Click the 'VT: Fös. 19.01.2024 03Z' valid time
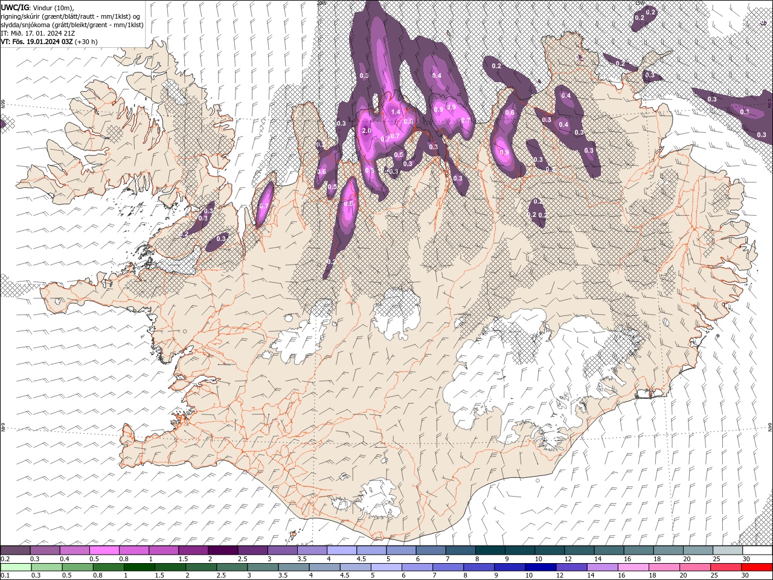The width and height of the screenshot is (773, 580). tap(37, 42)
